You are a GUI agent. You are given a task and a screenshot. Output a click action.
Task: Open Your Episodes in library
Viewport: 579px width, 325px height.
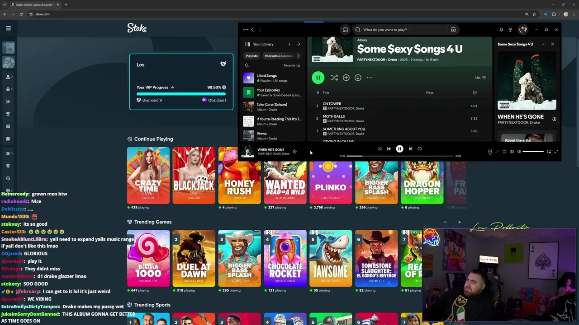tap(273, 93)
